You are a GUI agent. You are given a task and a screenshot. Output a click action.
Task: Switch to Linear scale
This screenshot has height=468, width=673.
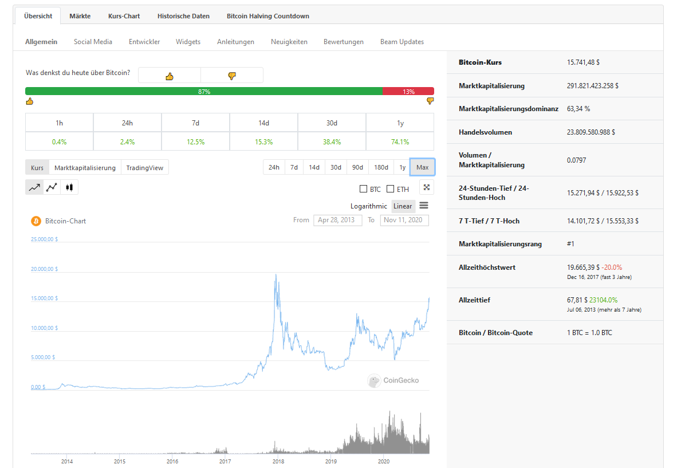point(403,206)
